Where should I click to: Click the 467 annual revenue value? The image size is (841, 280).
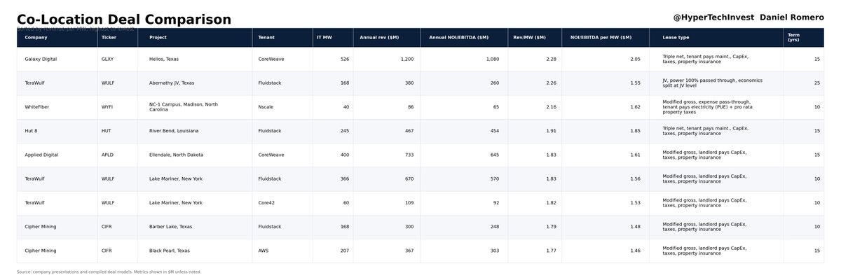click(x=409, y=131)
